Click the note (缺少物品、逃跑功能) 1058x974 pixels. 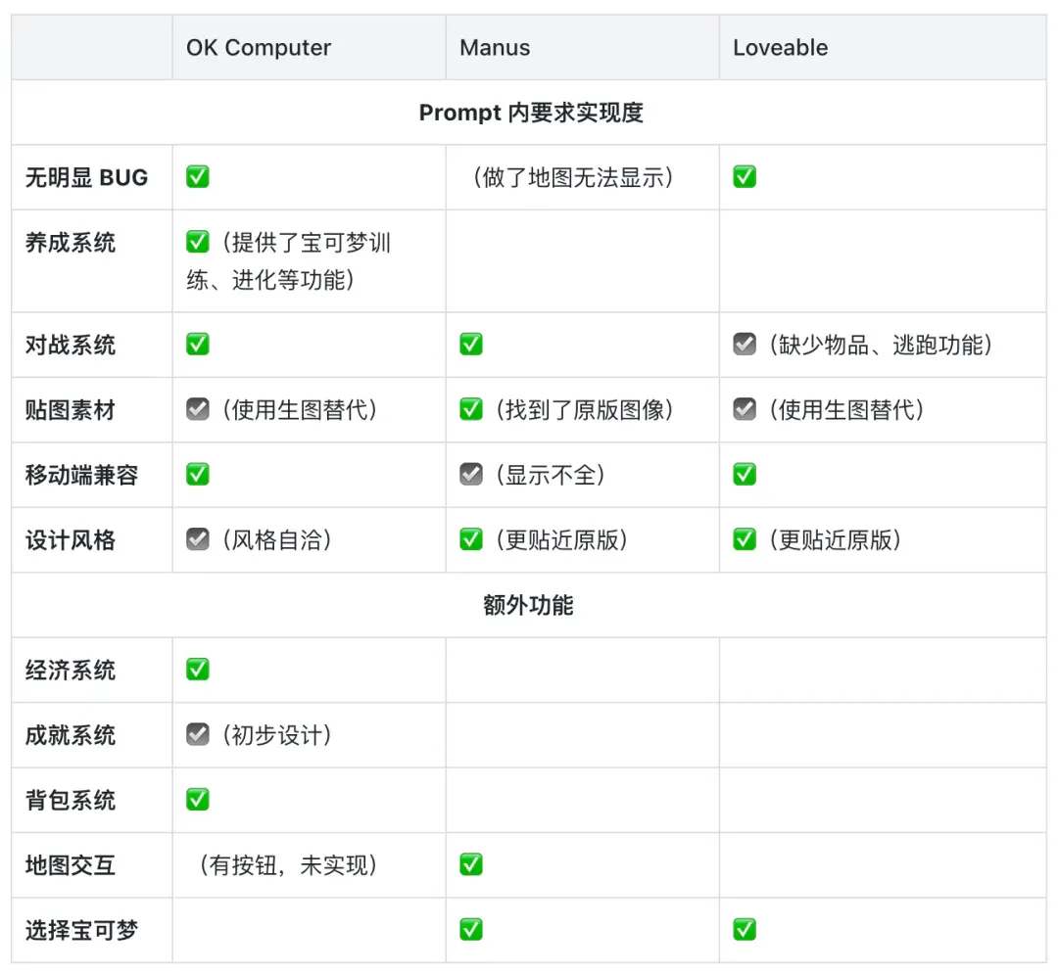[881, 345]
